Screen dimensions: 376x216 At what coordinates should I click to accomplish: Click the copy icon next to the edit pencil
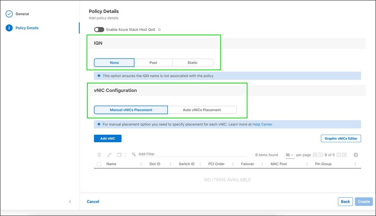[119, 154]
